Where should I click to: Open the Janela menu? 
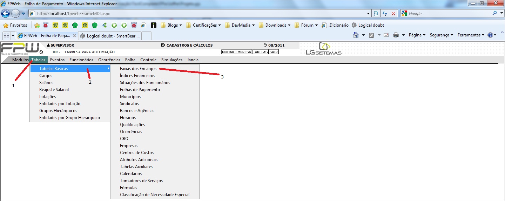pos(193,60)
